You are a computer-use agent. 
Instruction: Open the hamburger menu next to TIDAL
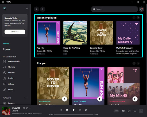tap(3, 2)
